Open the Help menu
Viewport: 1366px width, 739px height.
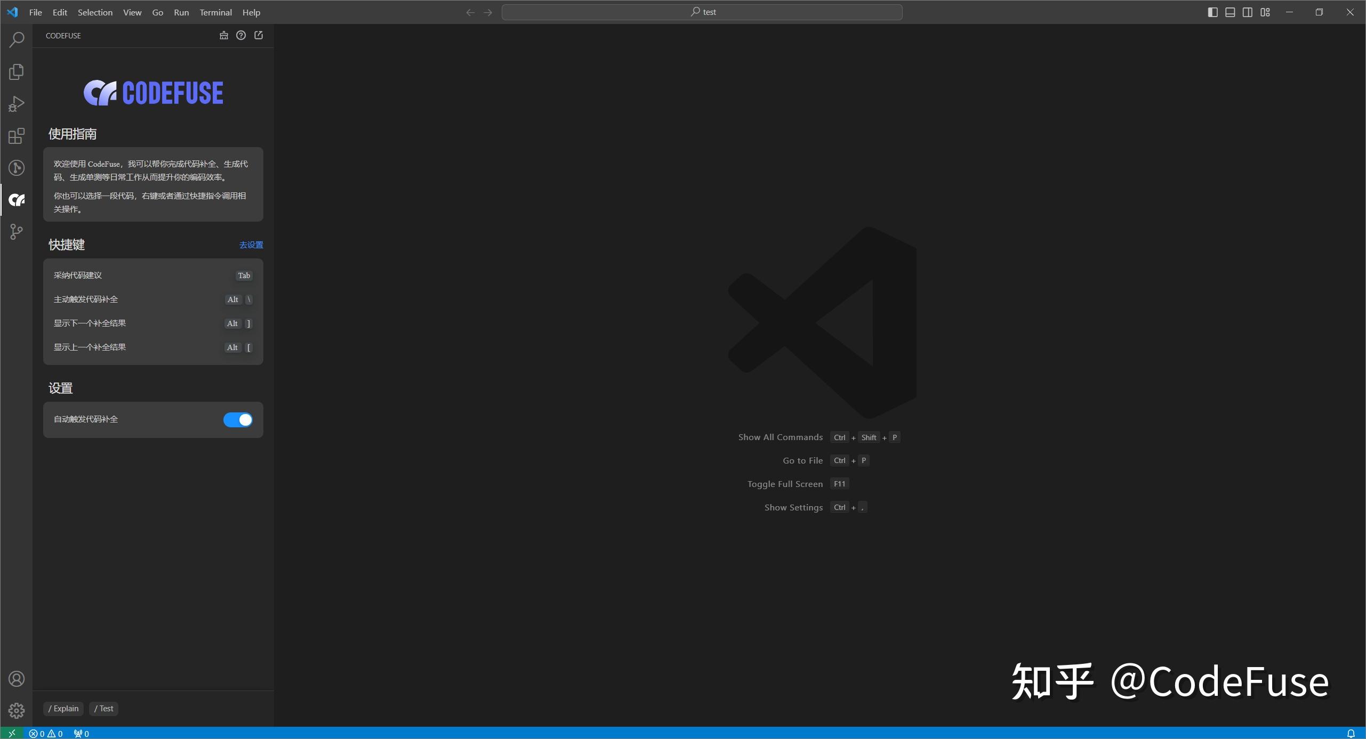(251, 12)
